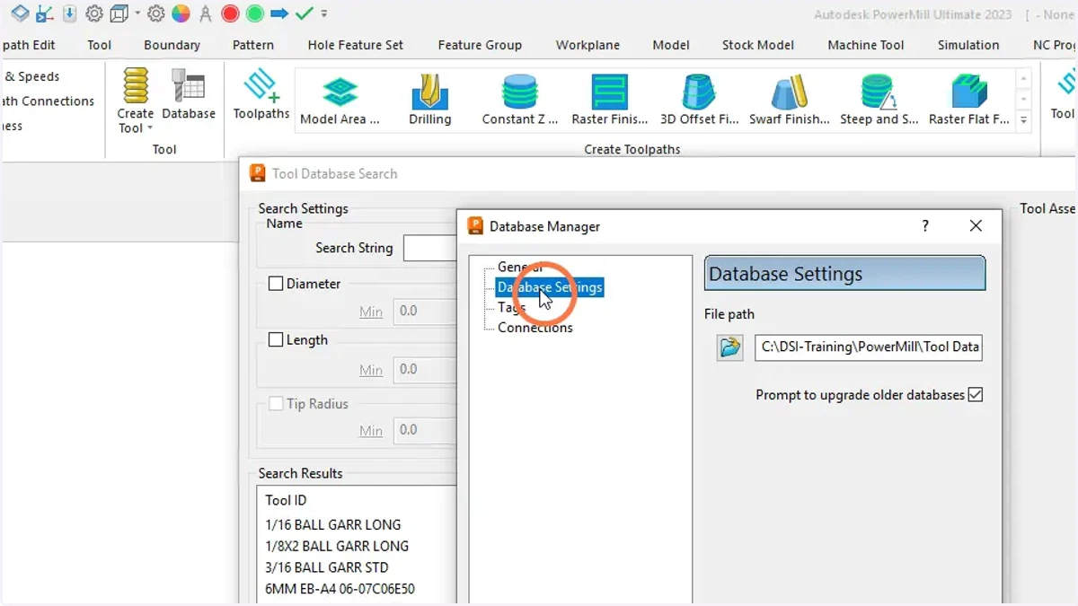Screen dimensions: 1078x606
Task: Open the tool Database icon
Action: (189, 95)
